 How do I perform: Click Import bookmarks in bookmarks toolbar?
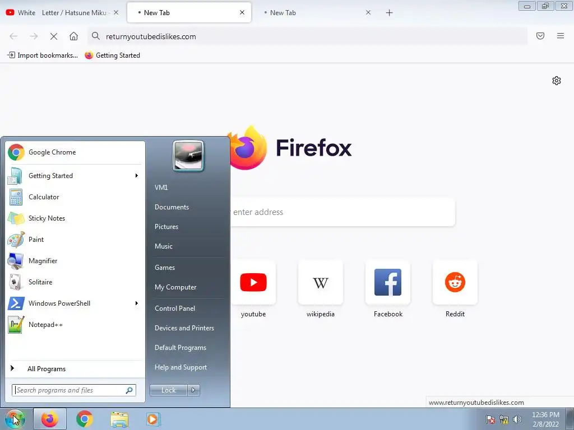(x=43, y=55)
